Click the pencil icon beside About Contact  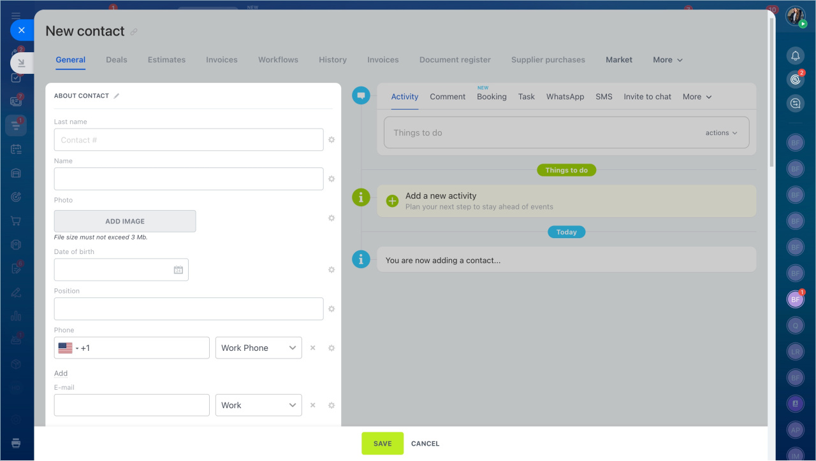(116, 96)
